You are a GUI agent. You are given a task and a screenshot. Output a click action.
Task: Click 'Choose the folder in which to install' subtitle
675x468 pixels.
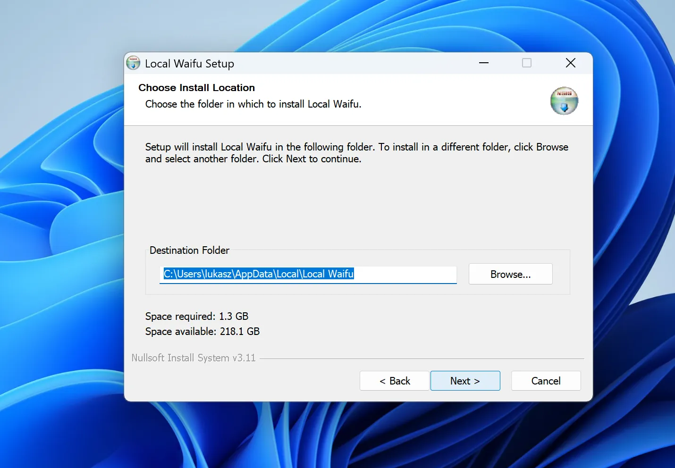pyautogui.click(x=253, y=104)
